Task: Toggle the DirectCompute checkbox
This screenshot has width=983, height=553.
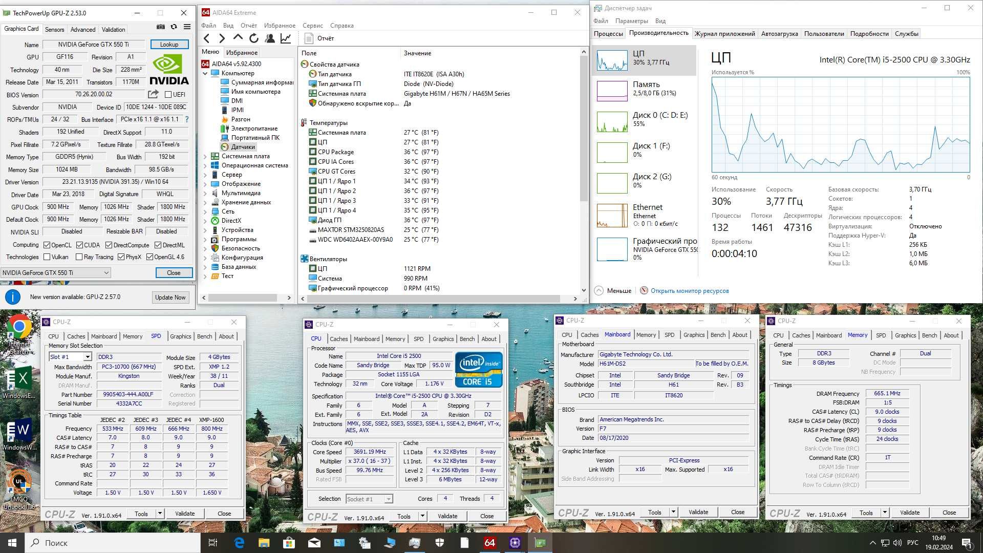Action: 109,245
